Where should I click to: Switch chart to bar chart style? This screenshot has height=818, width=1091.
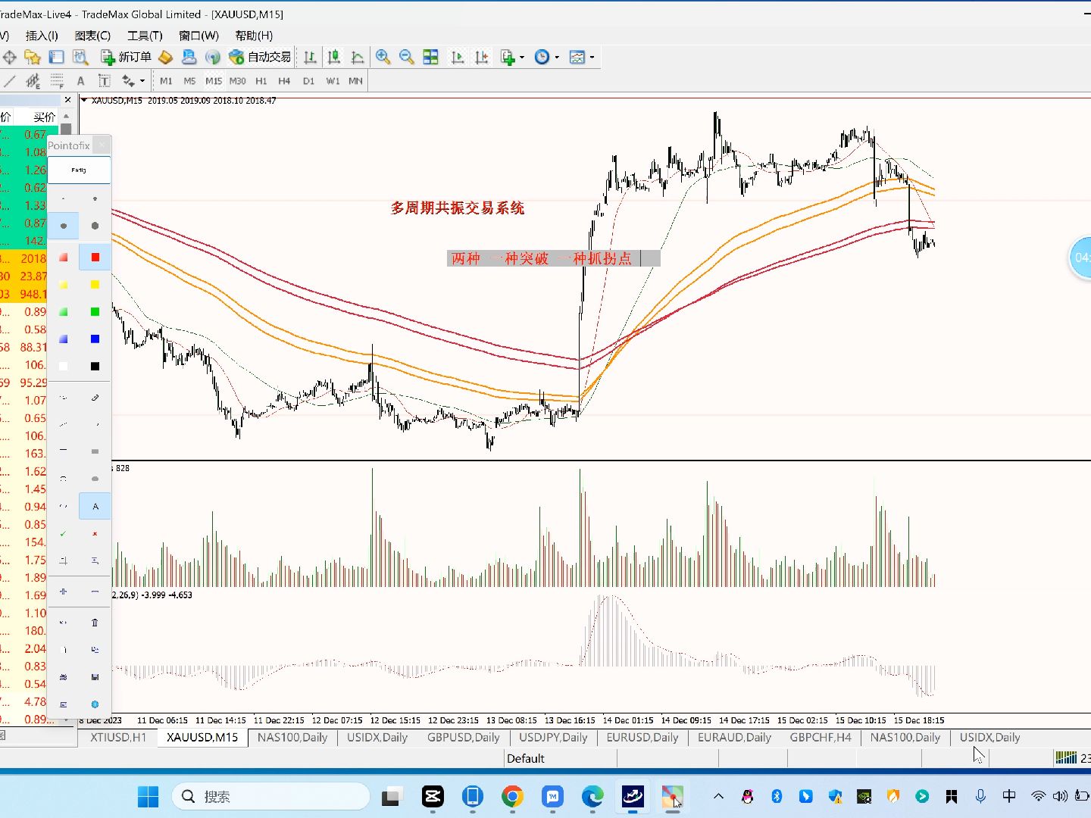pyautogui.click(x=310, y=57)
